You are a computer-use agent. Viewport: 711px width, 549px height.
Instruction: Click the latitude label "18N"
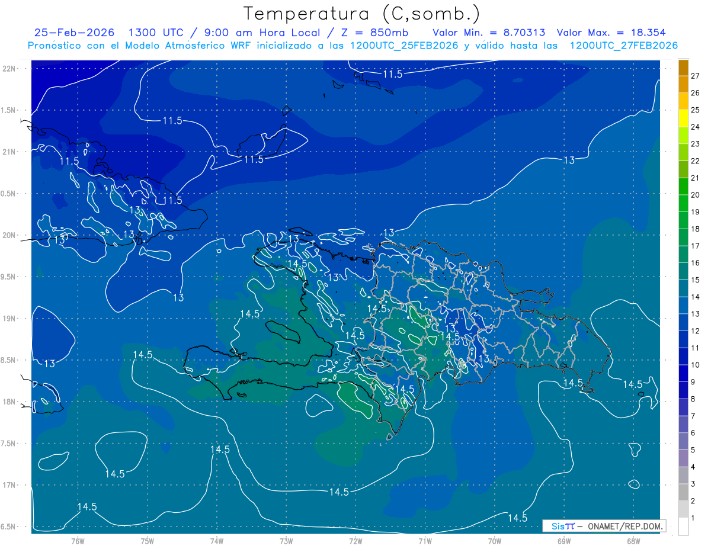click(10, 402)
